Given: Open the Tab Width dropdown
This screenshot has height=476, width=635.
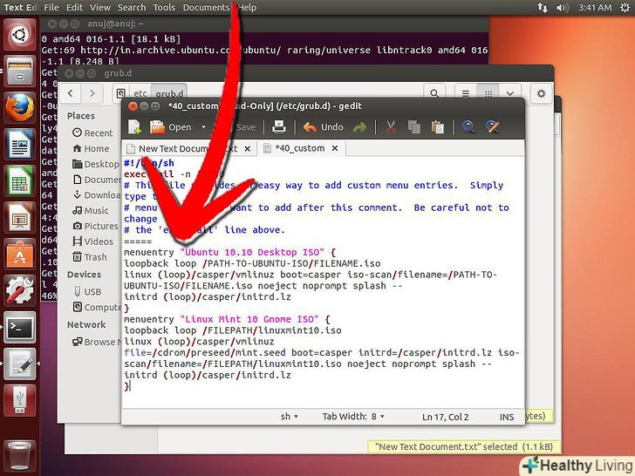Looking at the screenshot, I should [x=353, y=417].
